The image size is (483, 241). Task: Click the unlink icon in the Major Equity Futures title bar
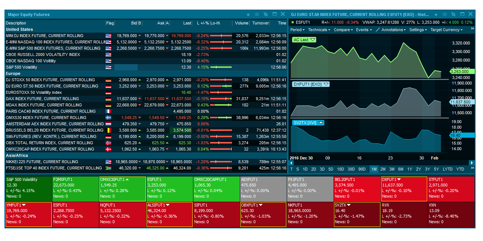(x=265, y=14)
